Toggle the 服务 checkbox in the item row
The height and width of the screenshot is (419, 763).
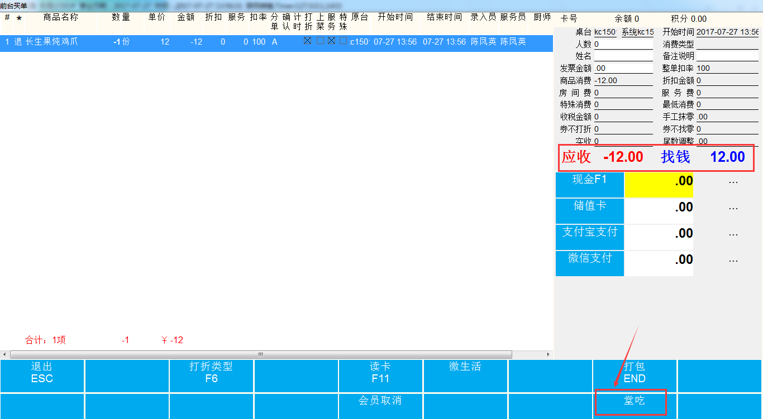331,41
